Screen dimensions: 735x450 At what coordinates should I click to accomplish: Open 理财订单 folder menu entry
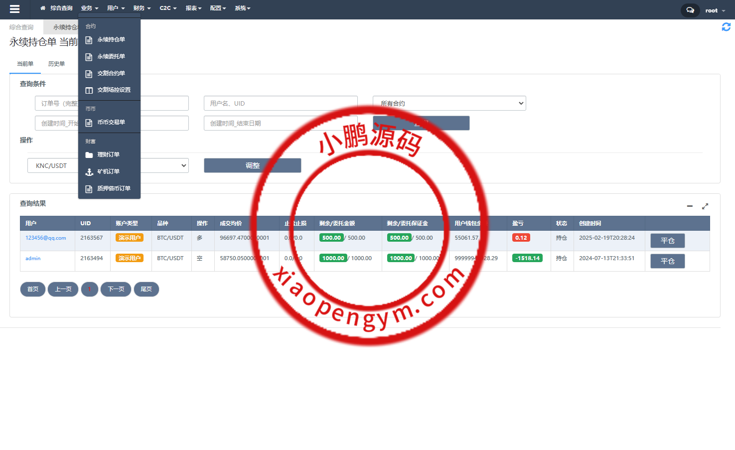tap(108, 155)
